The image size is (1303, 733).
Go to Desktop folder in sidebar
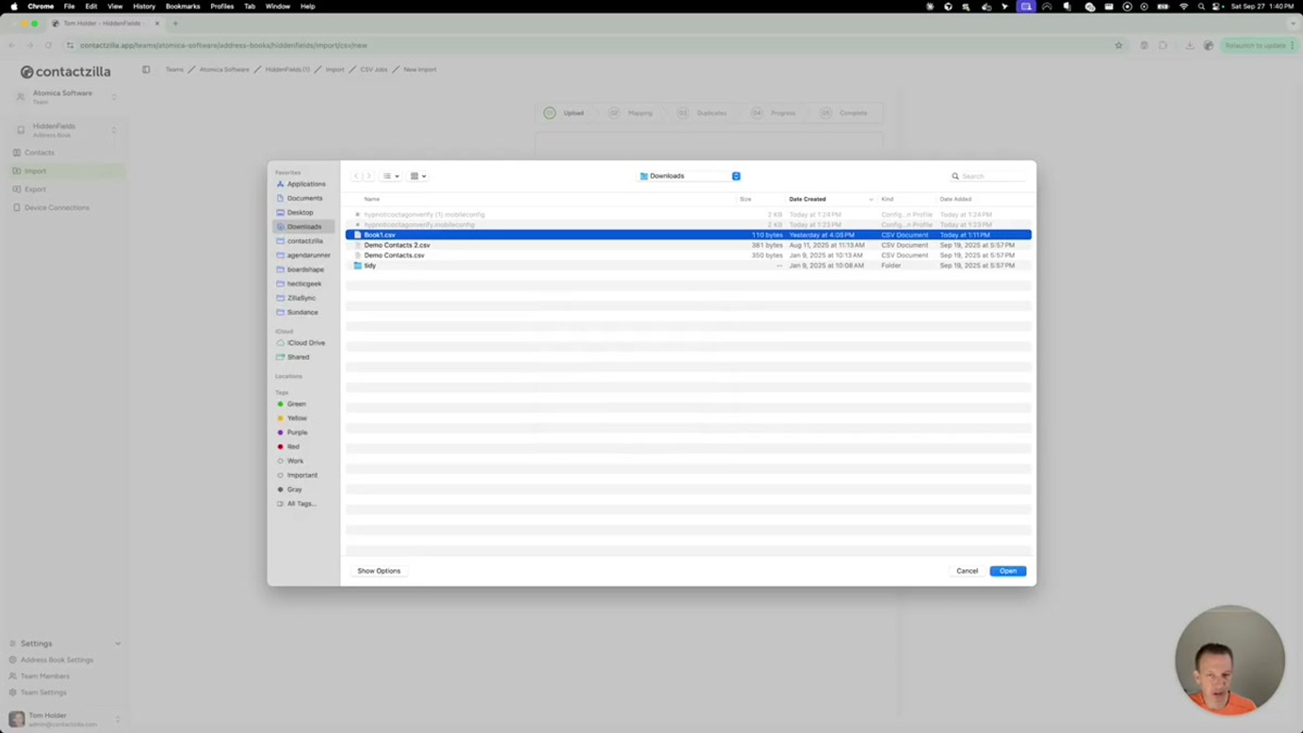pos(300,213)
